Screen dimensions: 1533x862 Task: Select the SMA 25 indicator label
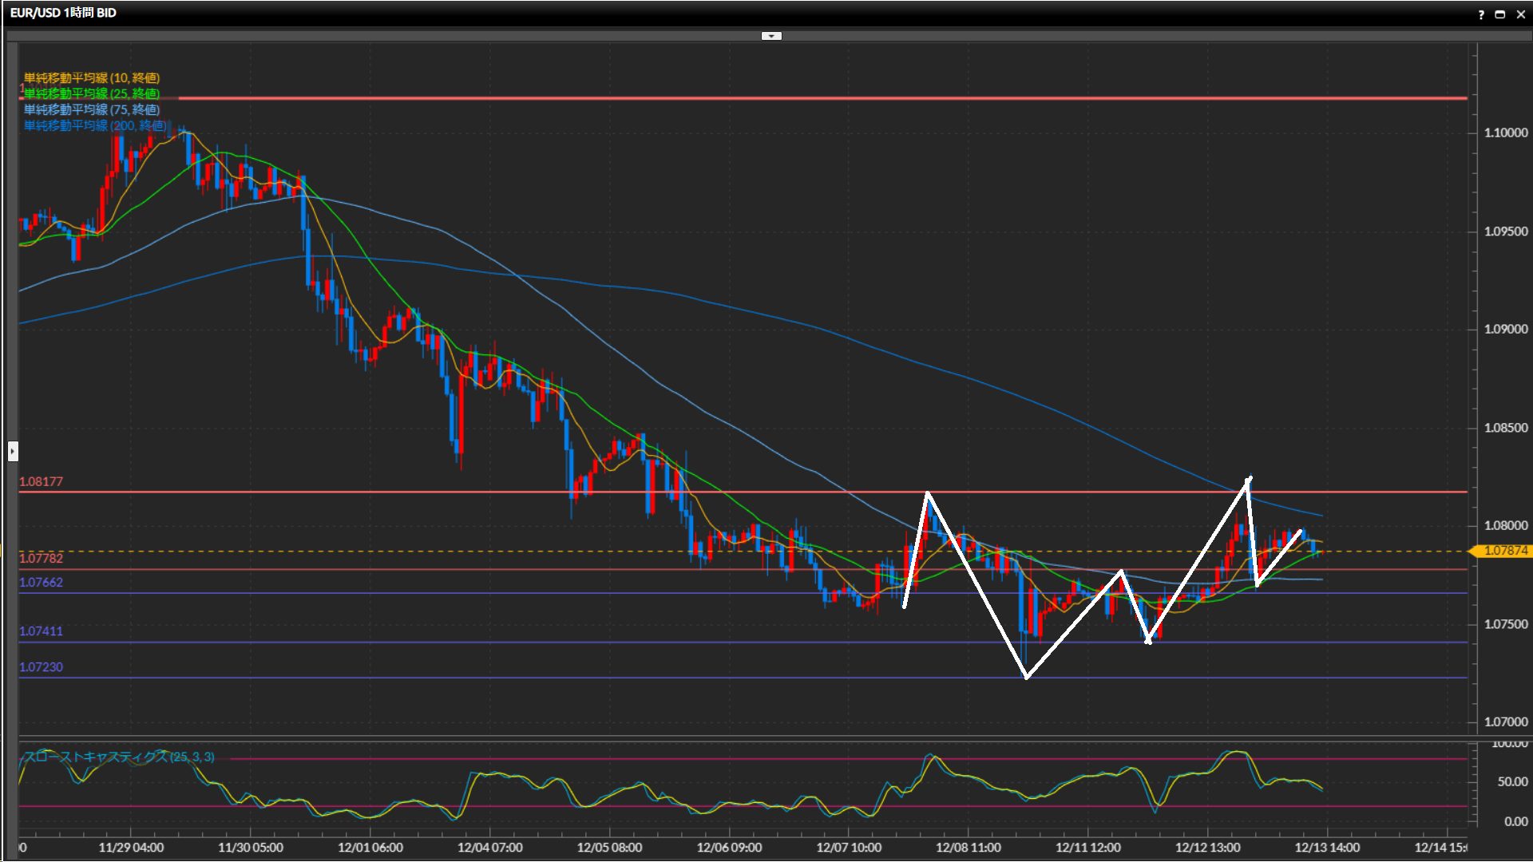coord(92,93)
